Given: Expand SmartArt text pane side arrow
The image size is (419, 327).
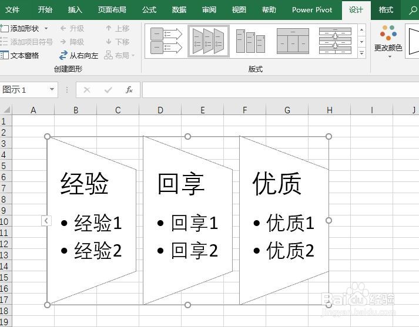Looking at the screenshot, I should [46, 221].
